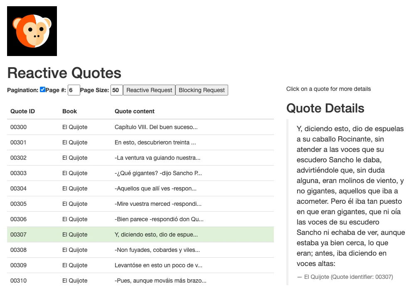Click 'Click on a quote for more details' text
Viewport: 416px width, 288px height.
(x=328, y=89)
